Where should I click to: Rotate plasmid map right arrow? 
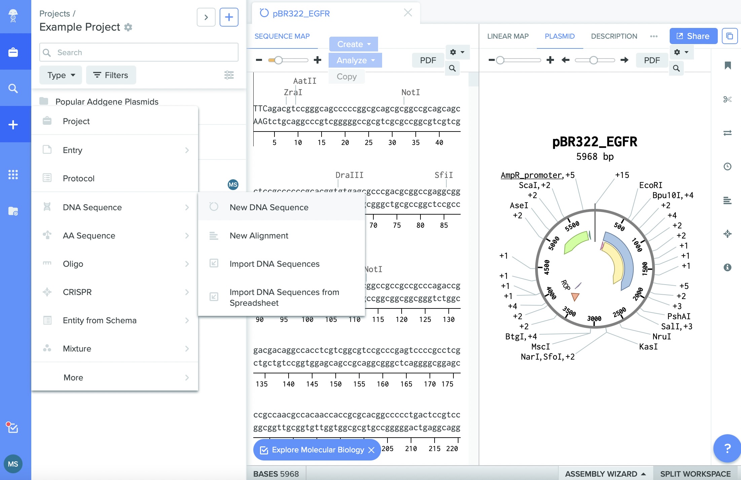coord(625,60)
